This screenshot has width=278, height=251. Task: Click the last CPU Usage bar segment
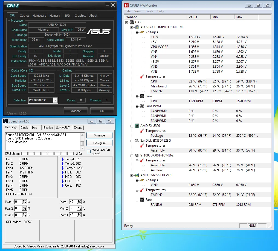pyautogui.click(x=70, y=153)
